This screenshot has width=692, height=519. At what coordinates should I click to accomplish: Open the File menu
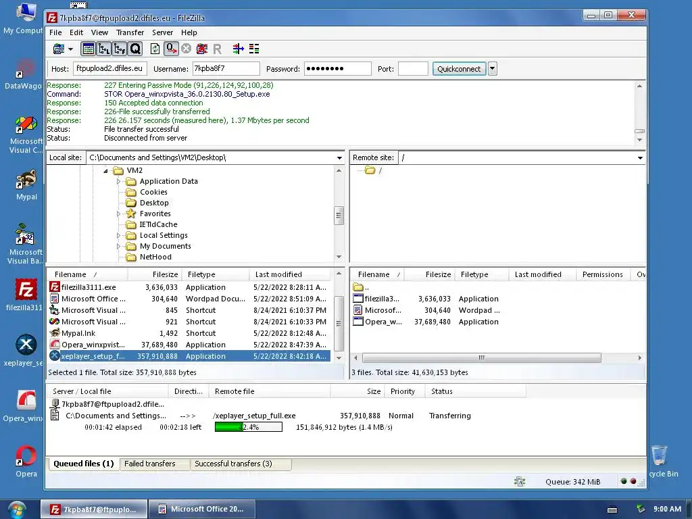pos(55,32)
